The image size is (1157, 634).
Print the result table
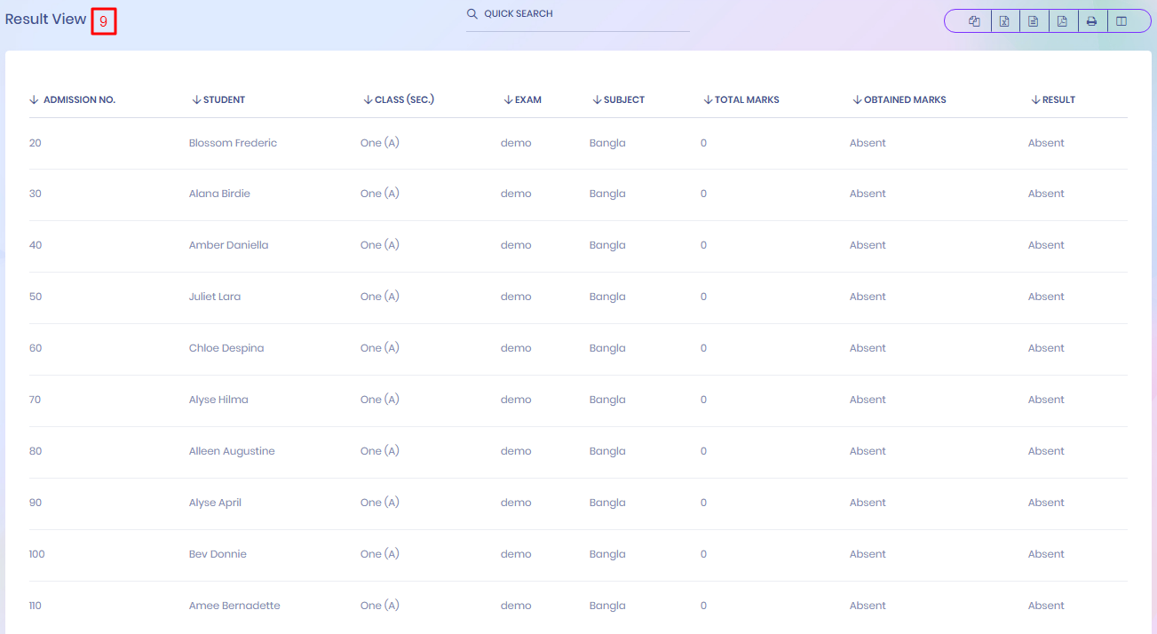click(1092, 21)
